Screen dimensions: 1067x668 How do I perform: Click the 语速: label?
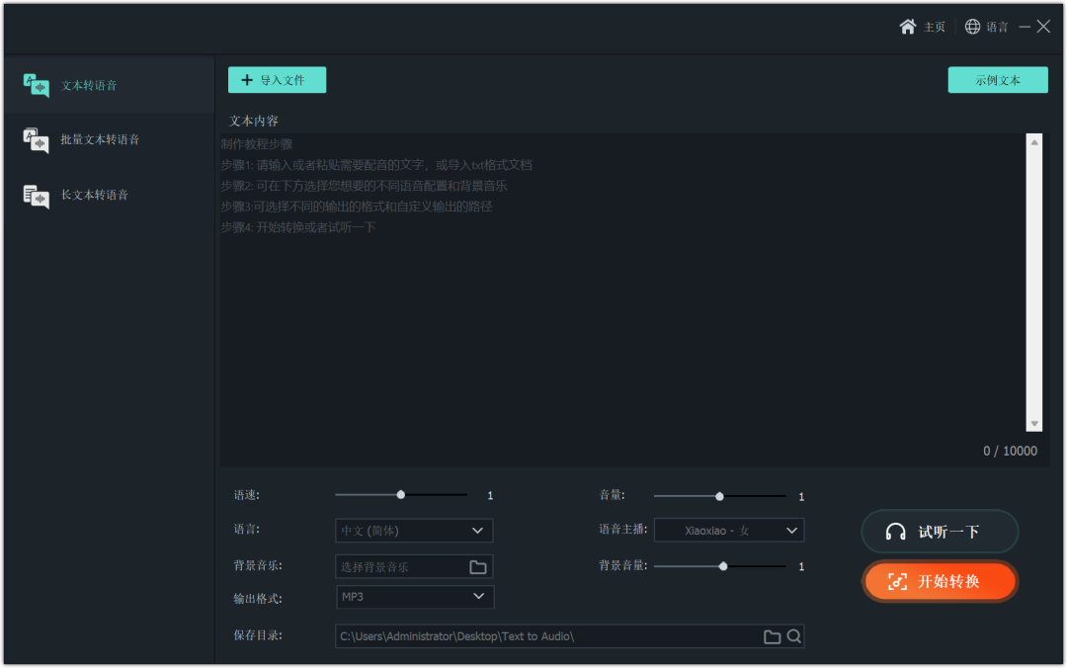tap(247, 495)
